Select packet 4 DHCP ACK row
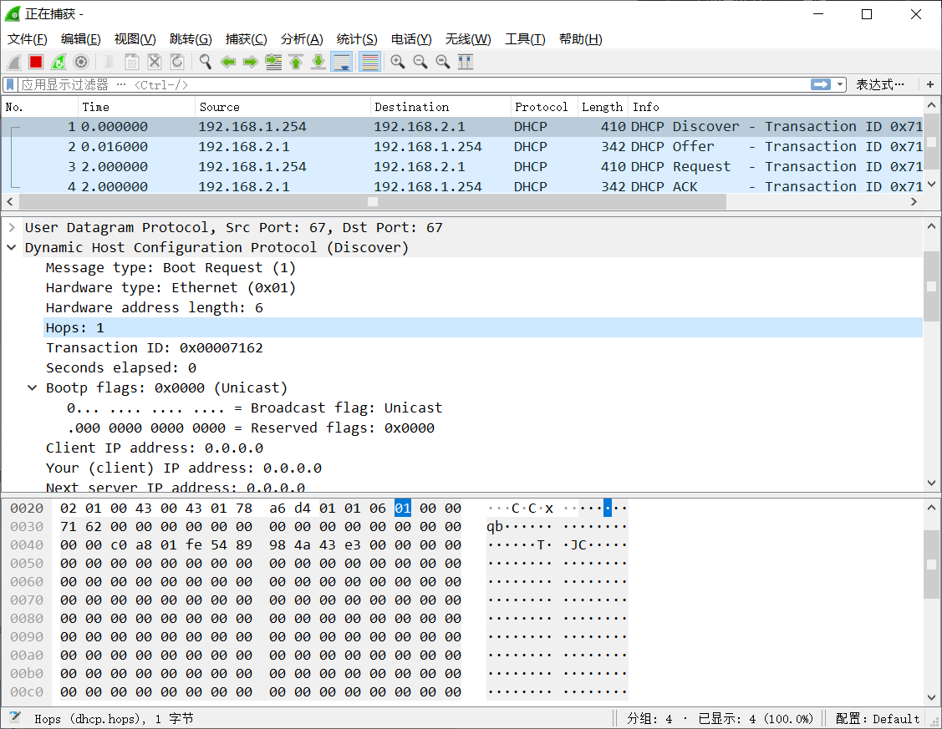Viewport: 942px width, 729px height. (x=462, y=186)
